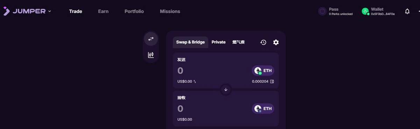
Task: Switch to the 燃气费 tab
Action: tap(238, 42)
